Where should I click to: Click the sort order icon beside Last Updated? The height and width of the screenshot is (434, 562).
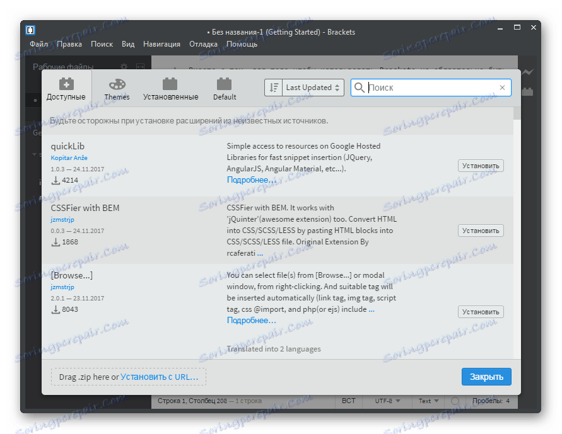pyautogui.click(x=272, y=87)
